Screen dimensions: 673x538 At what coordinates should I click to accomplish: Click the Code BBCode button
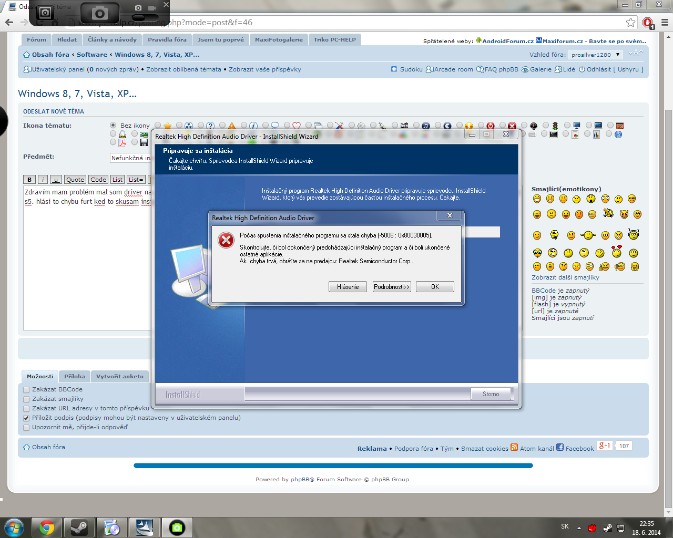[98, 180]
